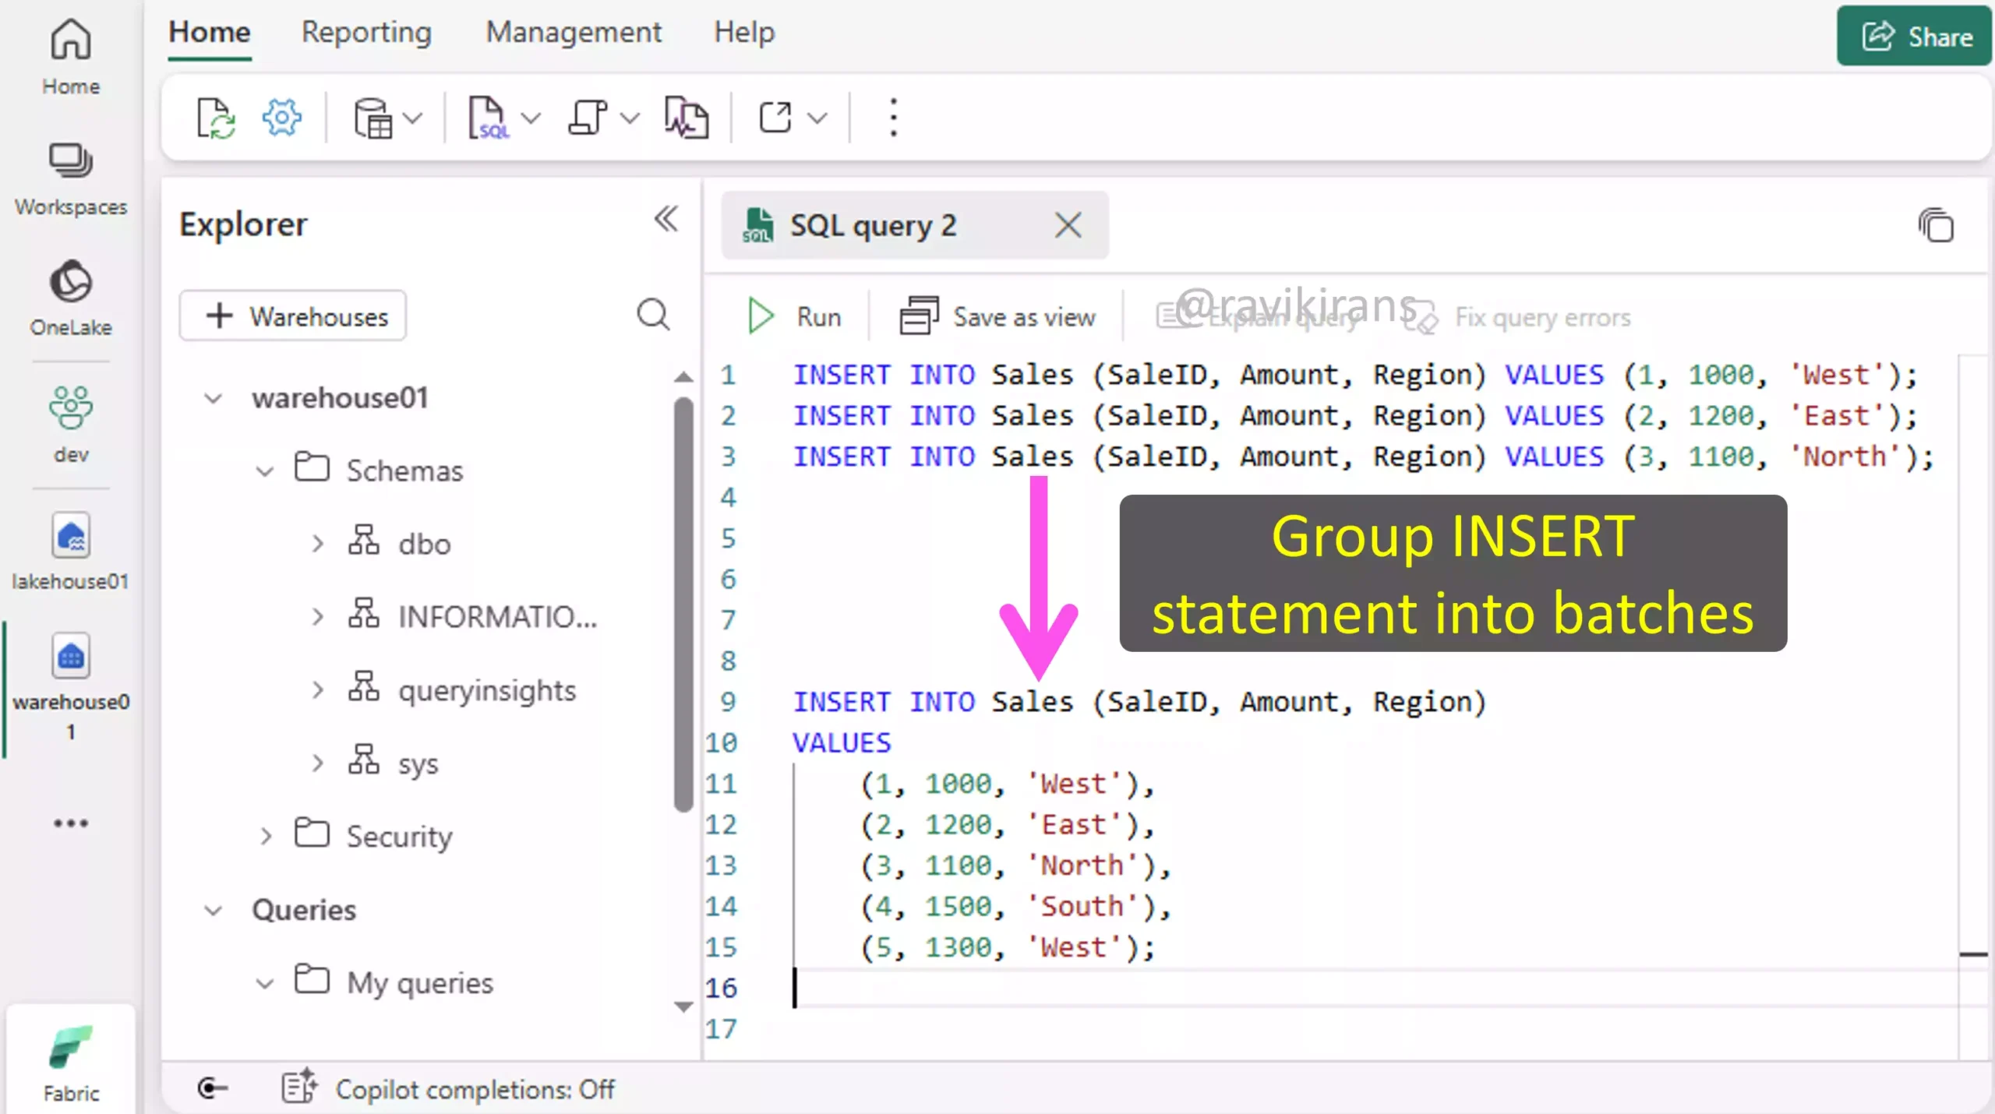Open more options ellipsis in rail
The width and height of the screenshot is (1995, 1114).
click(71, 823)
